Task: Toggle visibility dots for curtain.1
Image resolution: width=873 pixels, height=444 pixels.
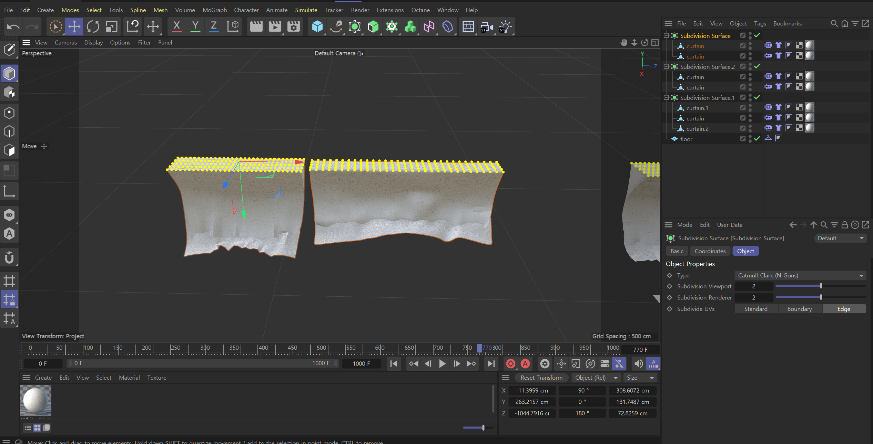Action: (x=750, y=108)
